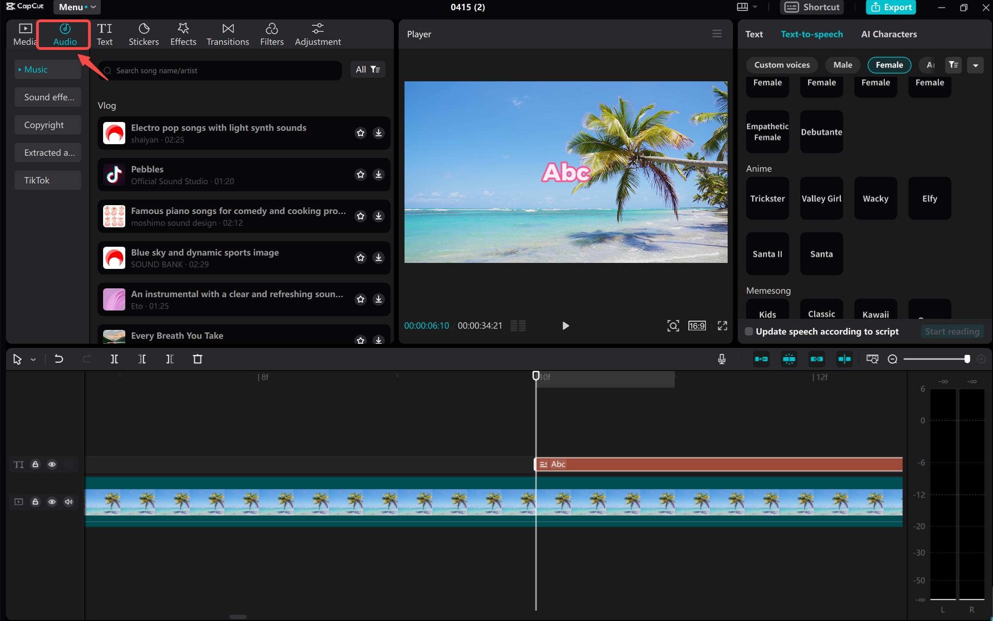Click the timeline zoom out icon
993x621 pixels.
pyautogui.click(x=893, y=359)
